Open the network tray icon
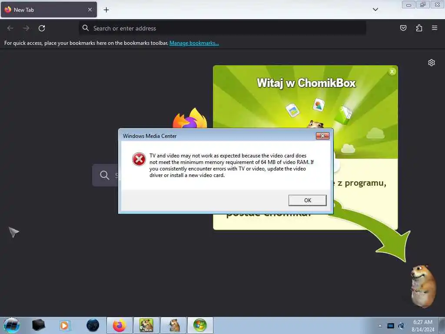Screen dimensions: 445x334 coord(401,326)
